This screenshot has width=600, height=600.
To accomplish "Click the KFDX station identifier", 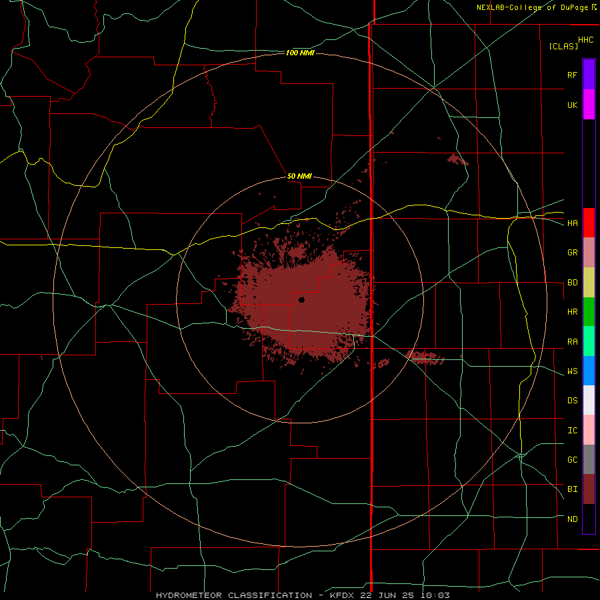I will coord(342,595).
